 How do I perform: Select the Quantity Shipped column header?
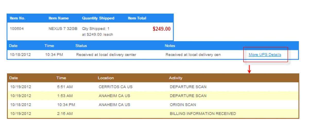point(98,18)
